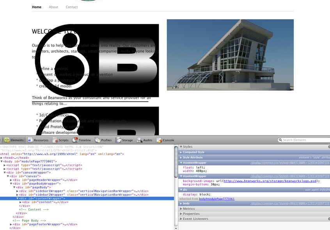Click the scrollbar up arrow below elements tree
This screenshot has height=230, width=330.
pos(176,228)
